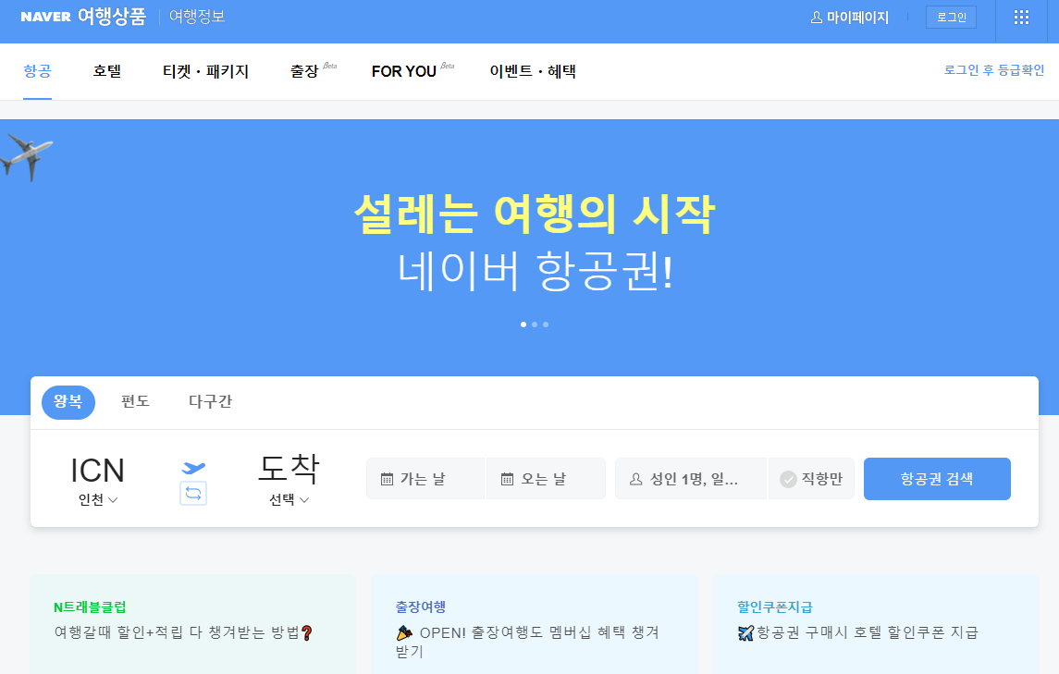Click the 항공권 검색 button
1059x674 pixels.
pos(937,479)
